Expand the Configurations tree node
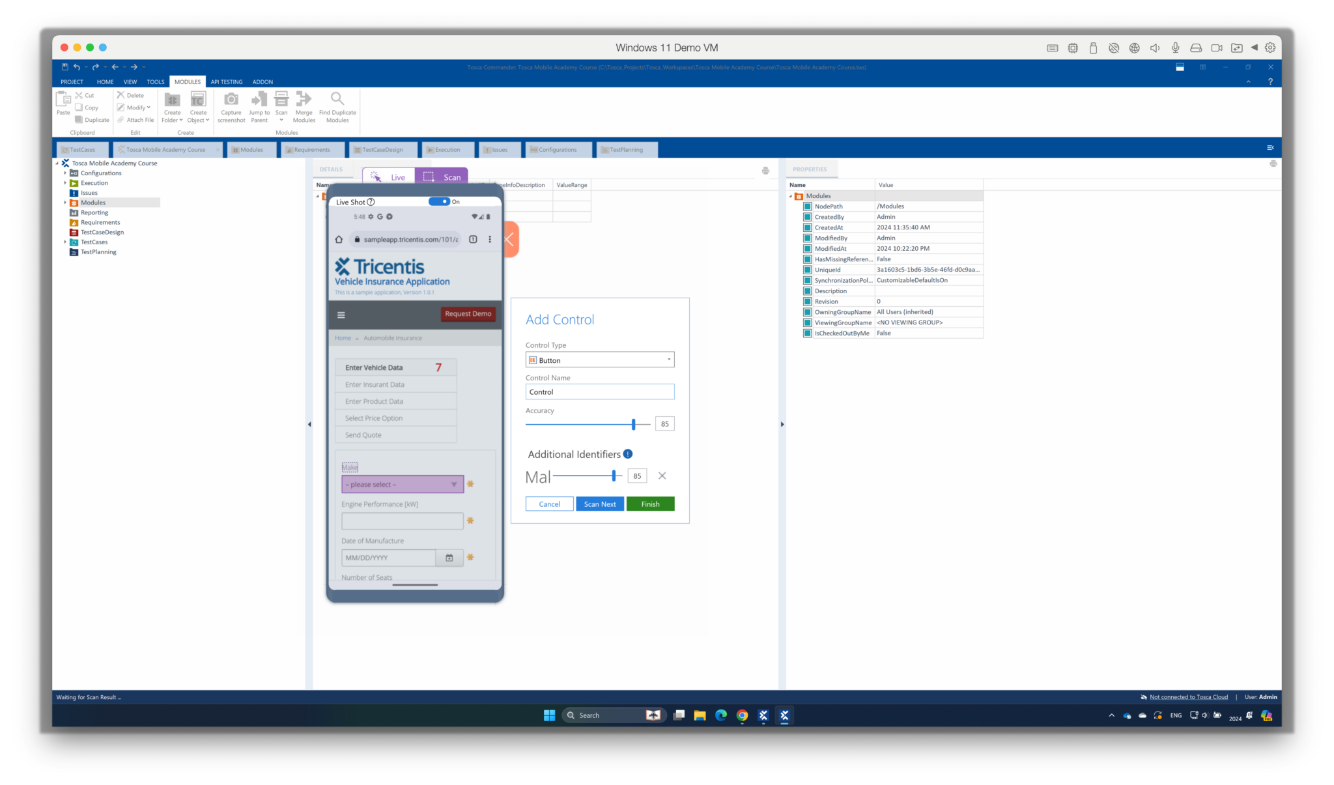 [65, 173]
